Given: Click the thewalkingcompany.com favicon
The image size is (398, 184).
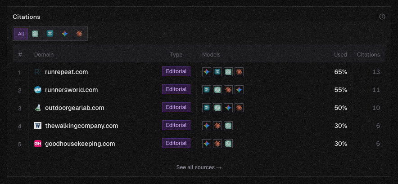Looking at the screenshot, I should coord(38,126).
